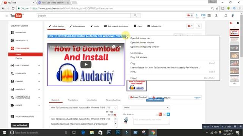
Task: Click the TubeBuddy logo above thumbnails strip
Action: pos(231,23)
